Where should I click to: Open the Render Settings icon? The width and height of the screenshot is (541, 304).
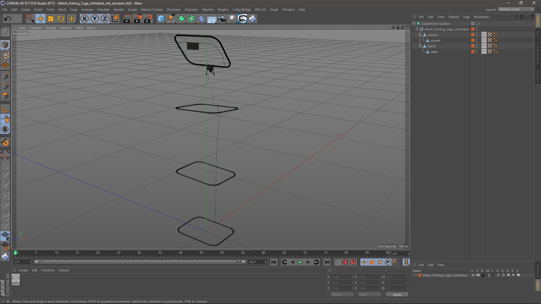[148, 19]
